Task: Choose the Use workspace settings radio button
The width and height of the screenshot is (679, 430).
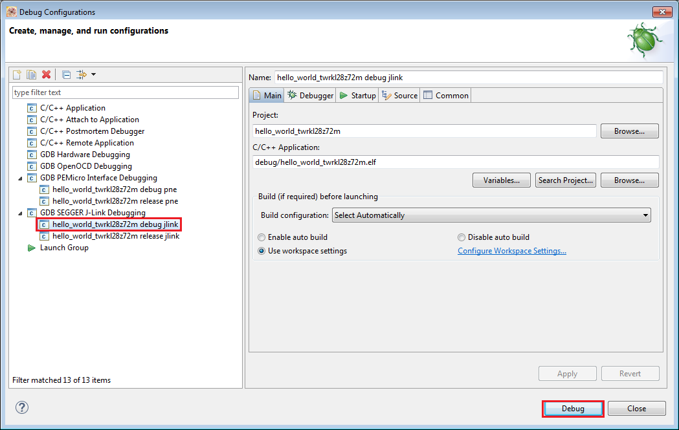Action: tap(262, 251)
